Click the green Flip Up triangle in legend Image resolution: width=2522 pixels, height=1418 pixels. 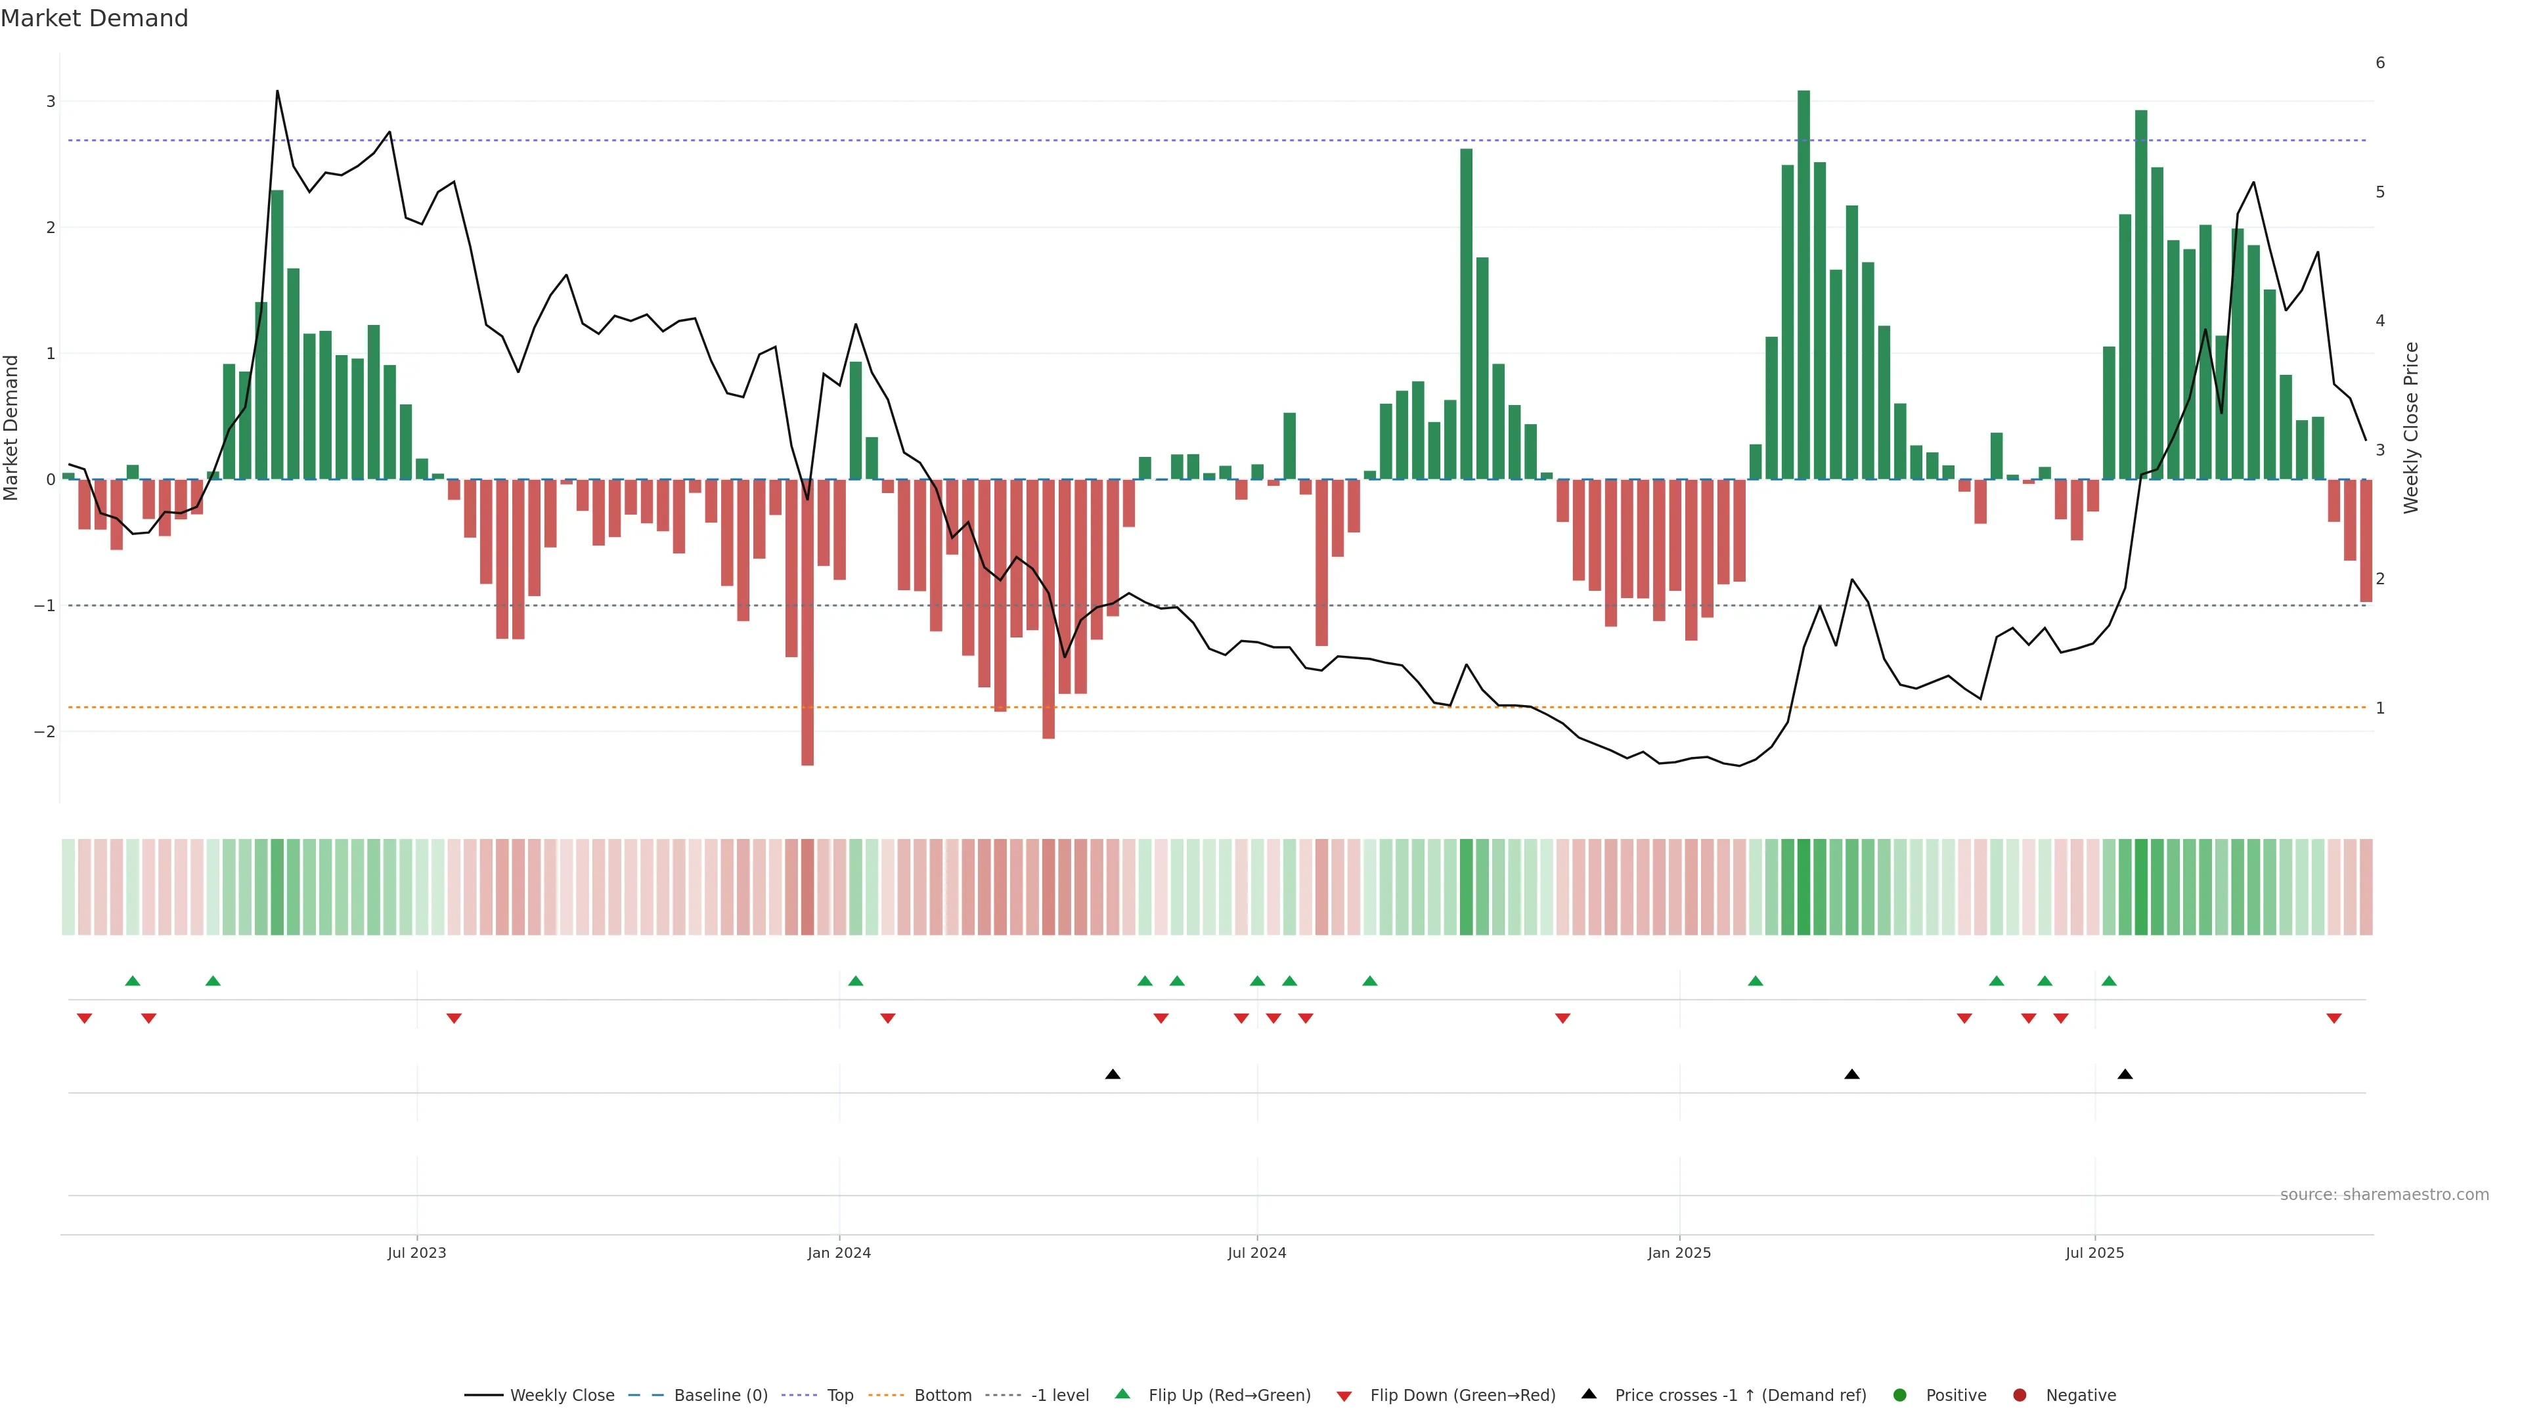(x=1122, y=1394)
